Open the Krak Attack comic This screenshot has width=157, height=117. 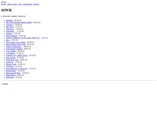click(11, 57)
